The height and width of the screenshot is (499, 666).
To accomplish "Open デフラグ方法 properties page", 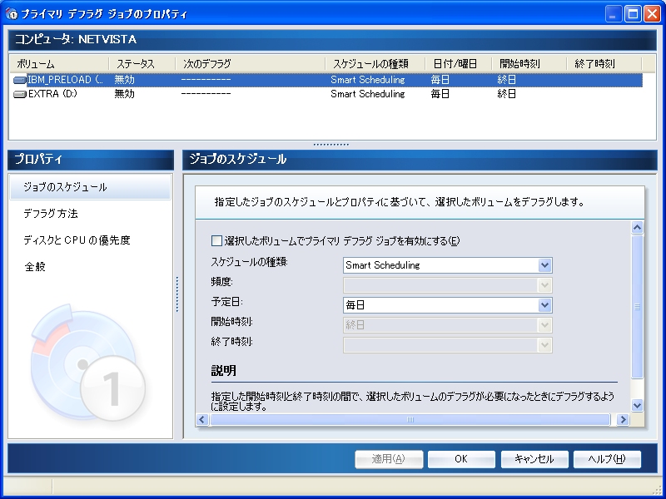I will (x=51, y=214).
